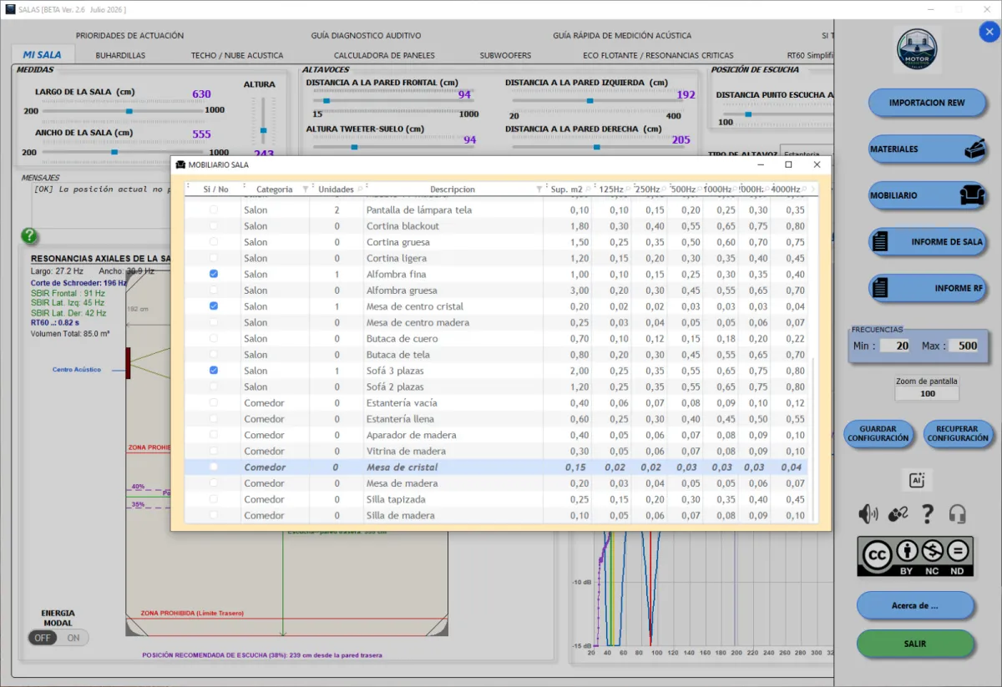The width and height of the screenshot is (1002, 687).
Task: Click the 'Vitrina de madera' description cell
Action: (453, 451)
